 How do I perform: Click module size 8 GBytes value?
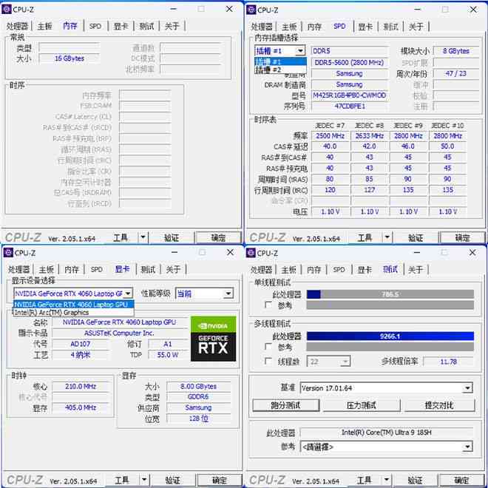(456, 51)
